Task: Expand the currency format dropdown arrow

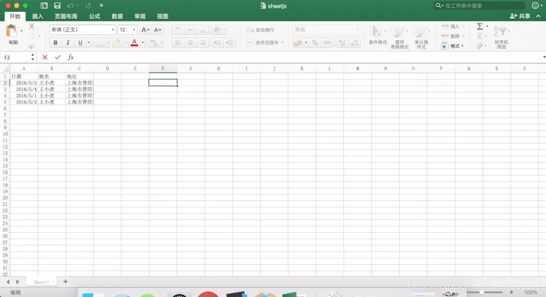Action: coord(306,43)
